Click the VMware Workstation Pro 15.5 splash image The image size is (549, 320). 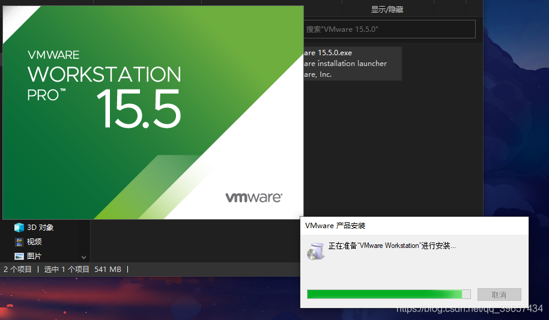pyautogui.click(x=153, y=112)
